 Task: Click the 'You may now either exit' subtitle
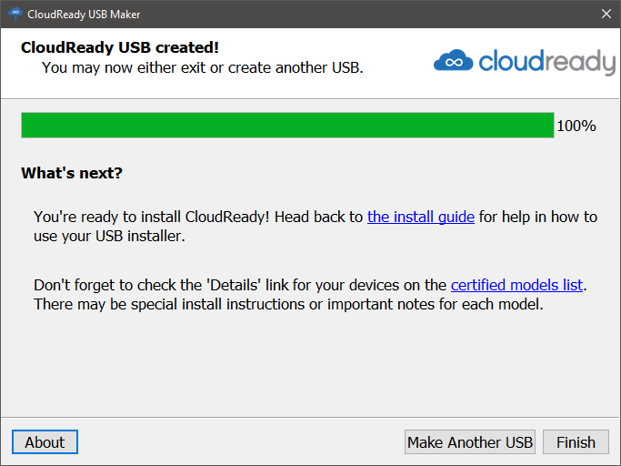point(203,68)
